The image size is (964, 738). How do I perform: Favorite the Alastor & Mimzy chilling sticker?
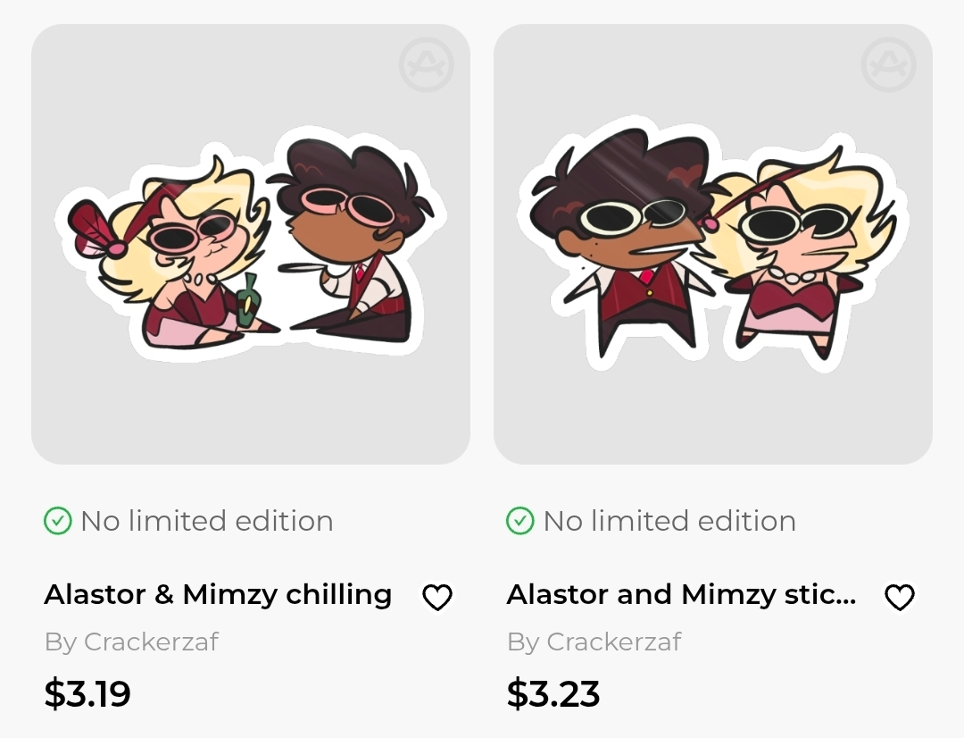click(436, 597)
